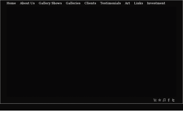This screenshot has width=183, height=137.
Task: Open the About Us page
Action: pos(27,3)
